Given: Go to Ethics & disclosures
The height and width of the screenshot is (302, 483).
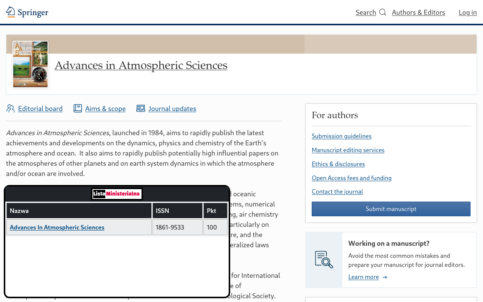Looking at the screenshot, I should point(338,164).
